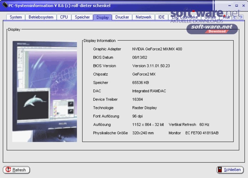Click Version 3.11.01.50.23 text
Image resolution: width=248 pixels, height=178 pixels.
click(x=151, y=66)
